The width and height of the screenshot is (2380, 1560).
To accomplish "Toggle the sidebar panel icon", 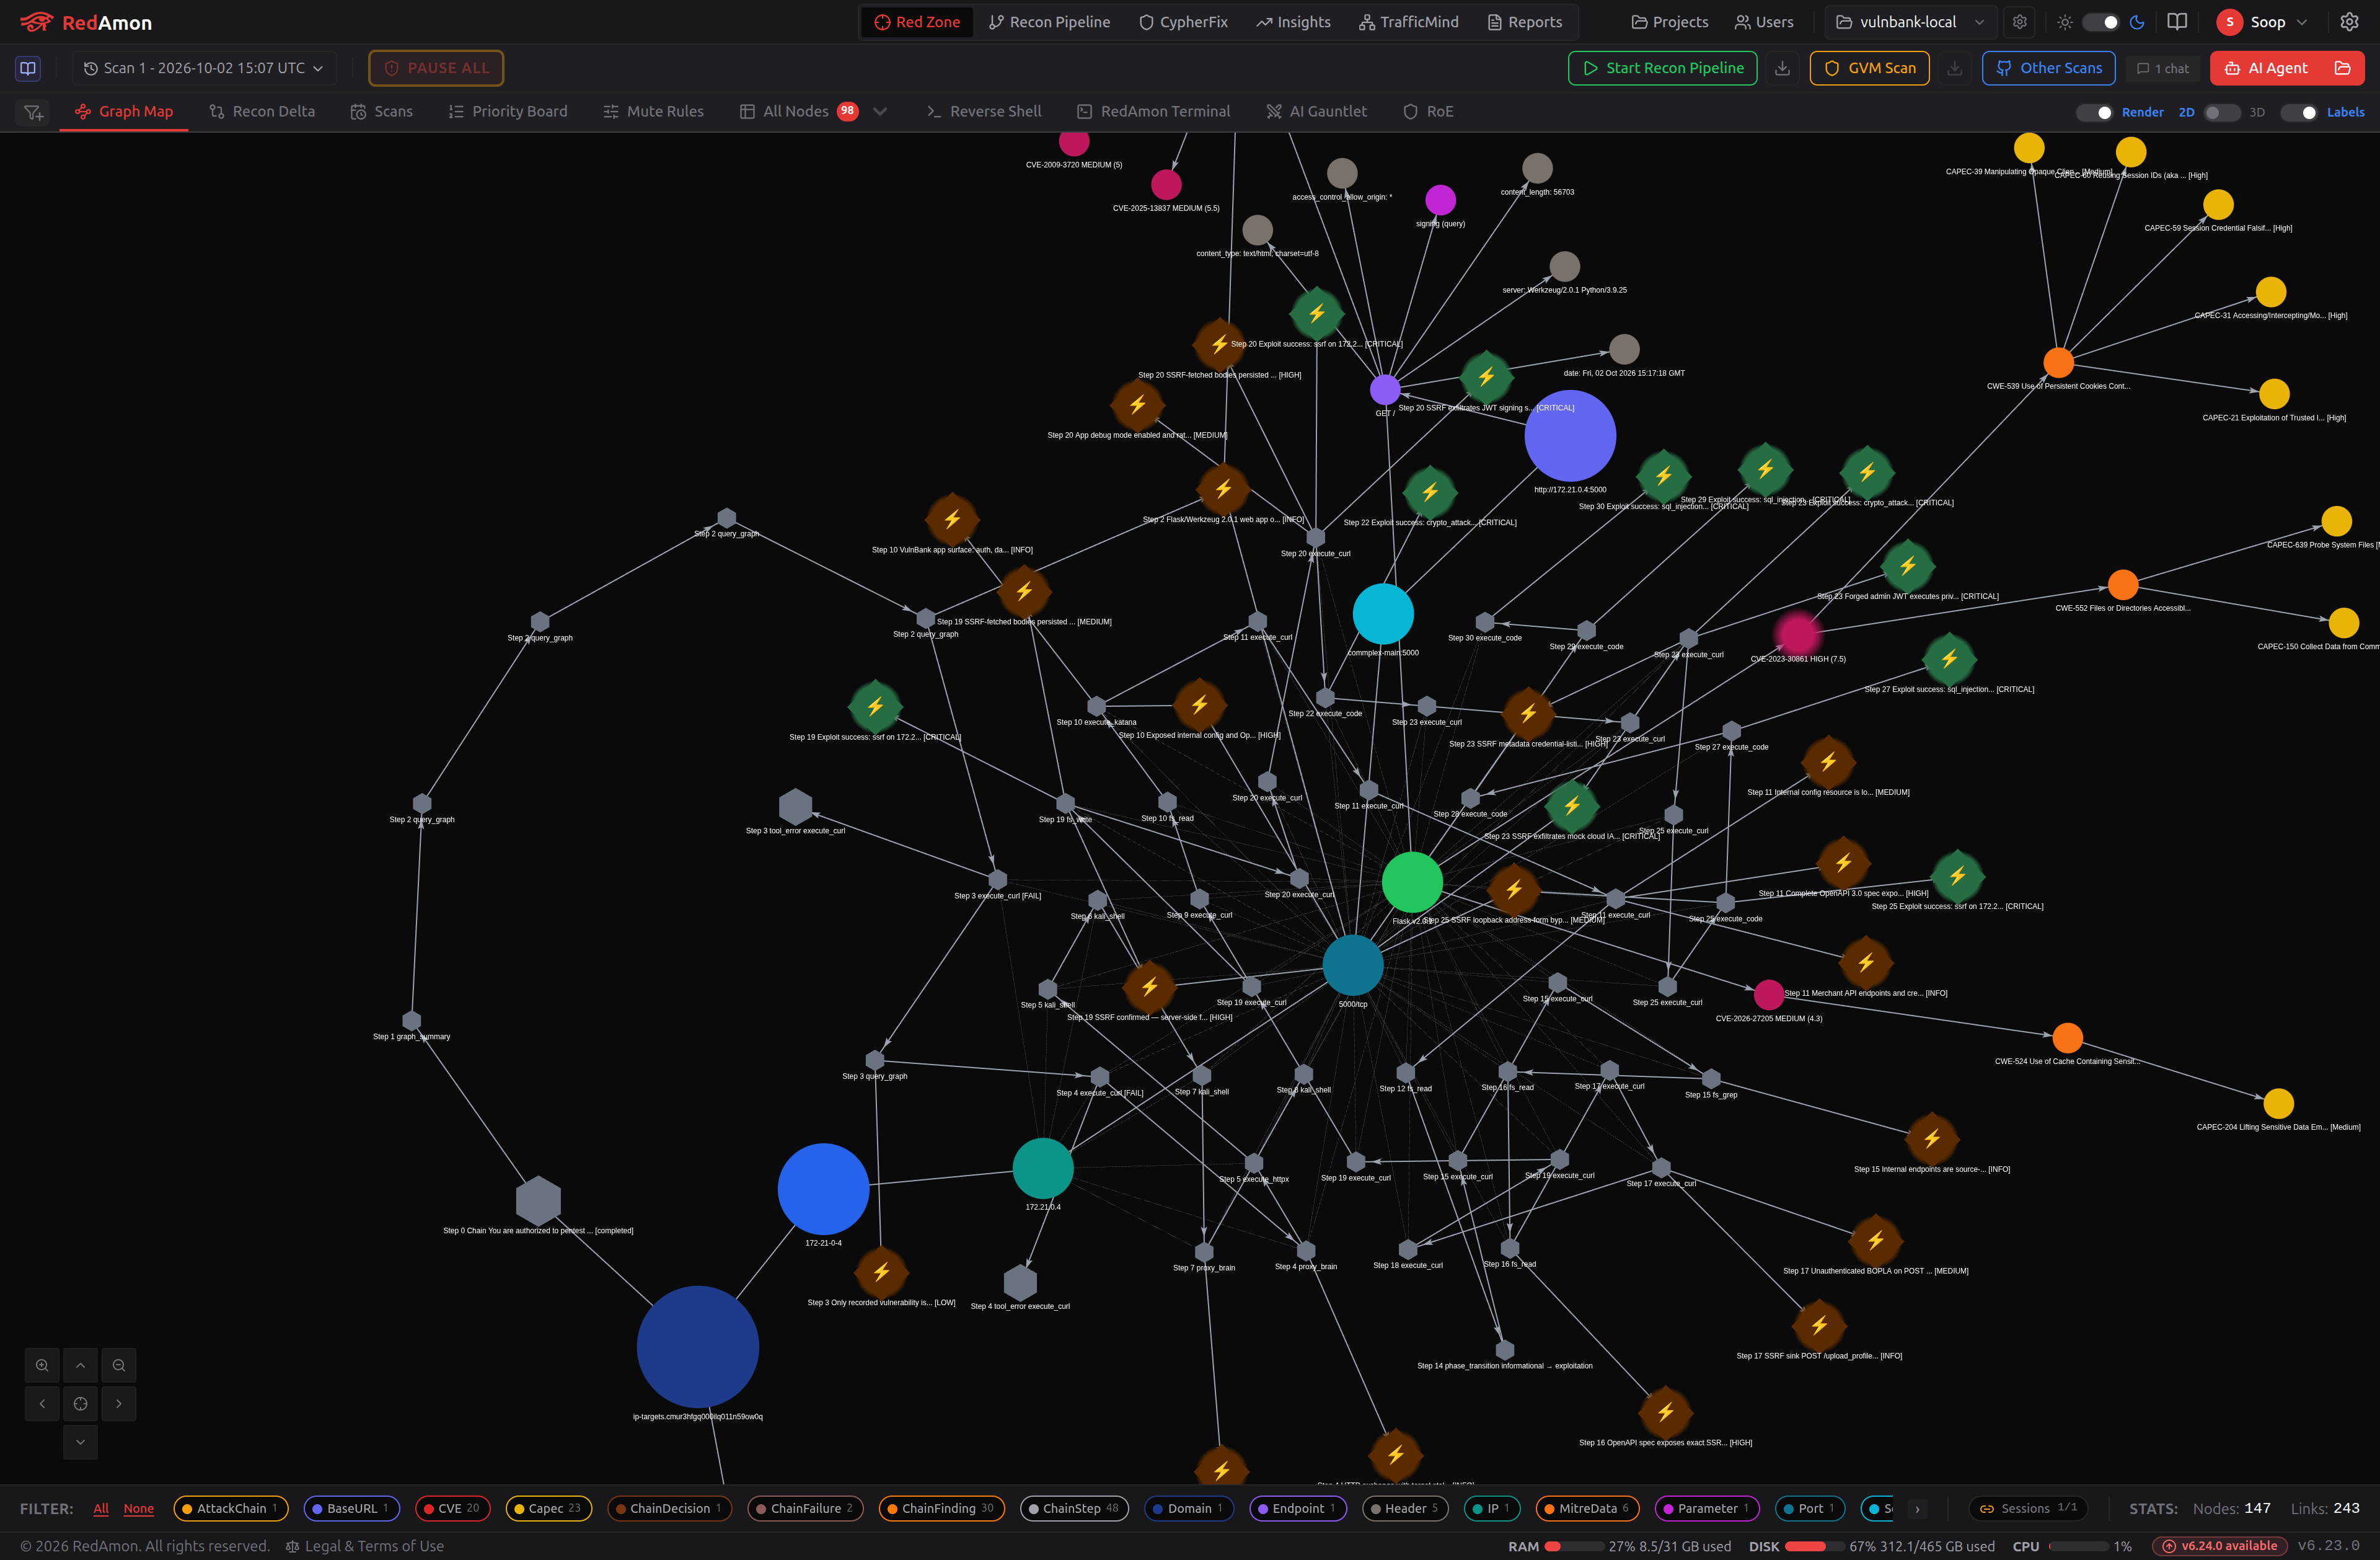I will [x=28, y=68].
